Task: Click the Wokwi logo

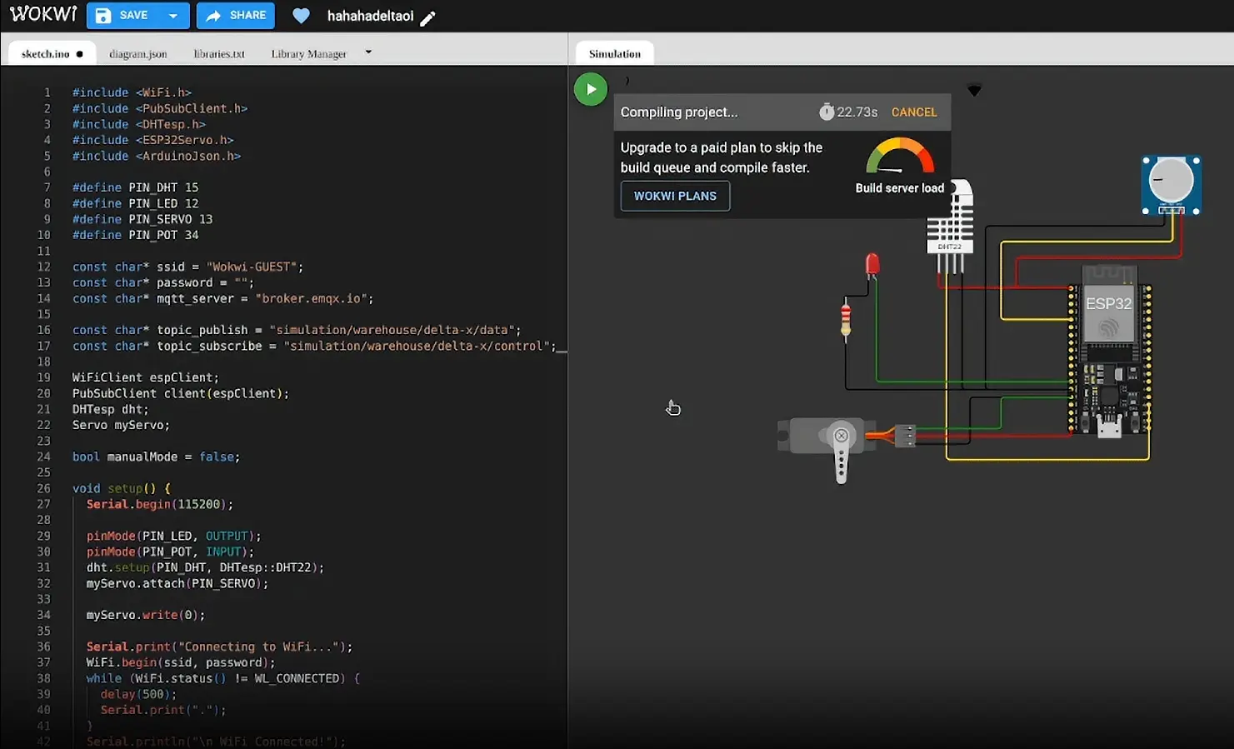Action: (x=43, y=13)
